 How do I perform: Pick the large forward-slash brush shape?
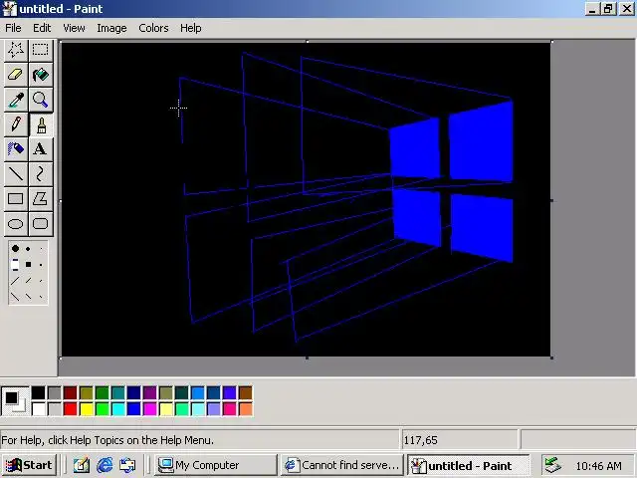click(x=15, y=281)
